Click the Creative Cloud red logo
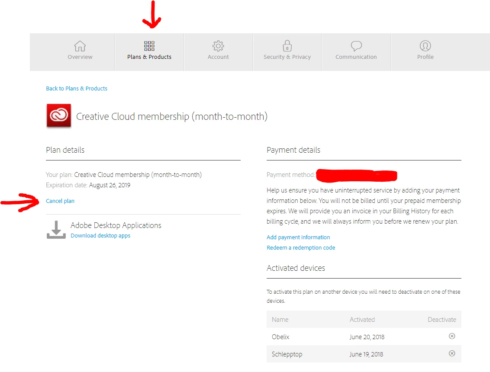This screenshot has width=490, height=372. (59, 115)
